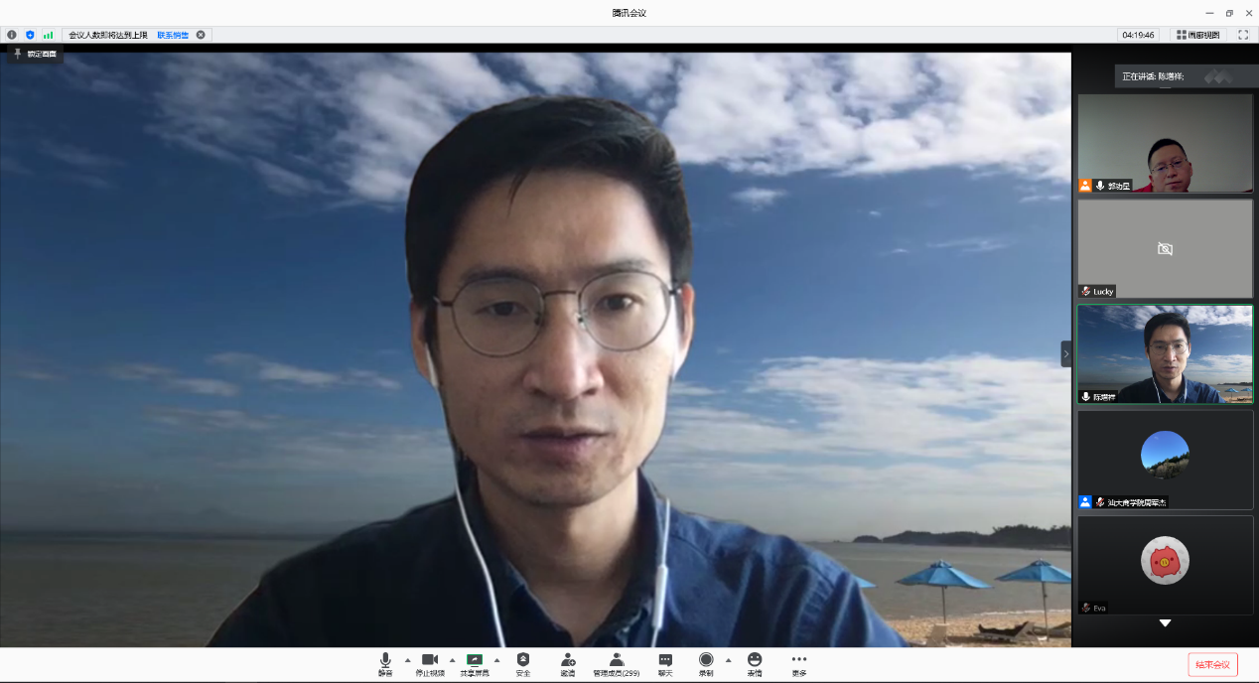Click the meeting info icon at top left
This screenshot has height=683, width=1259.
12,35
